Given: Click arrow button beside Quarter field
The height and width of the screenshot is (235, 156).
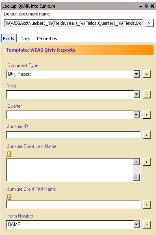Looking at the screenshot, I should click(147, 115).
